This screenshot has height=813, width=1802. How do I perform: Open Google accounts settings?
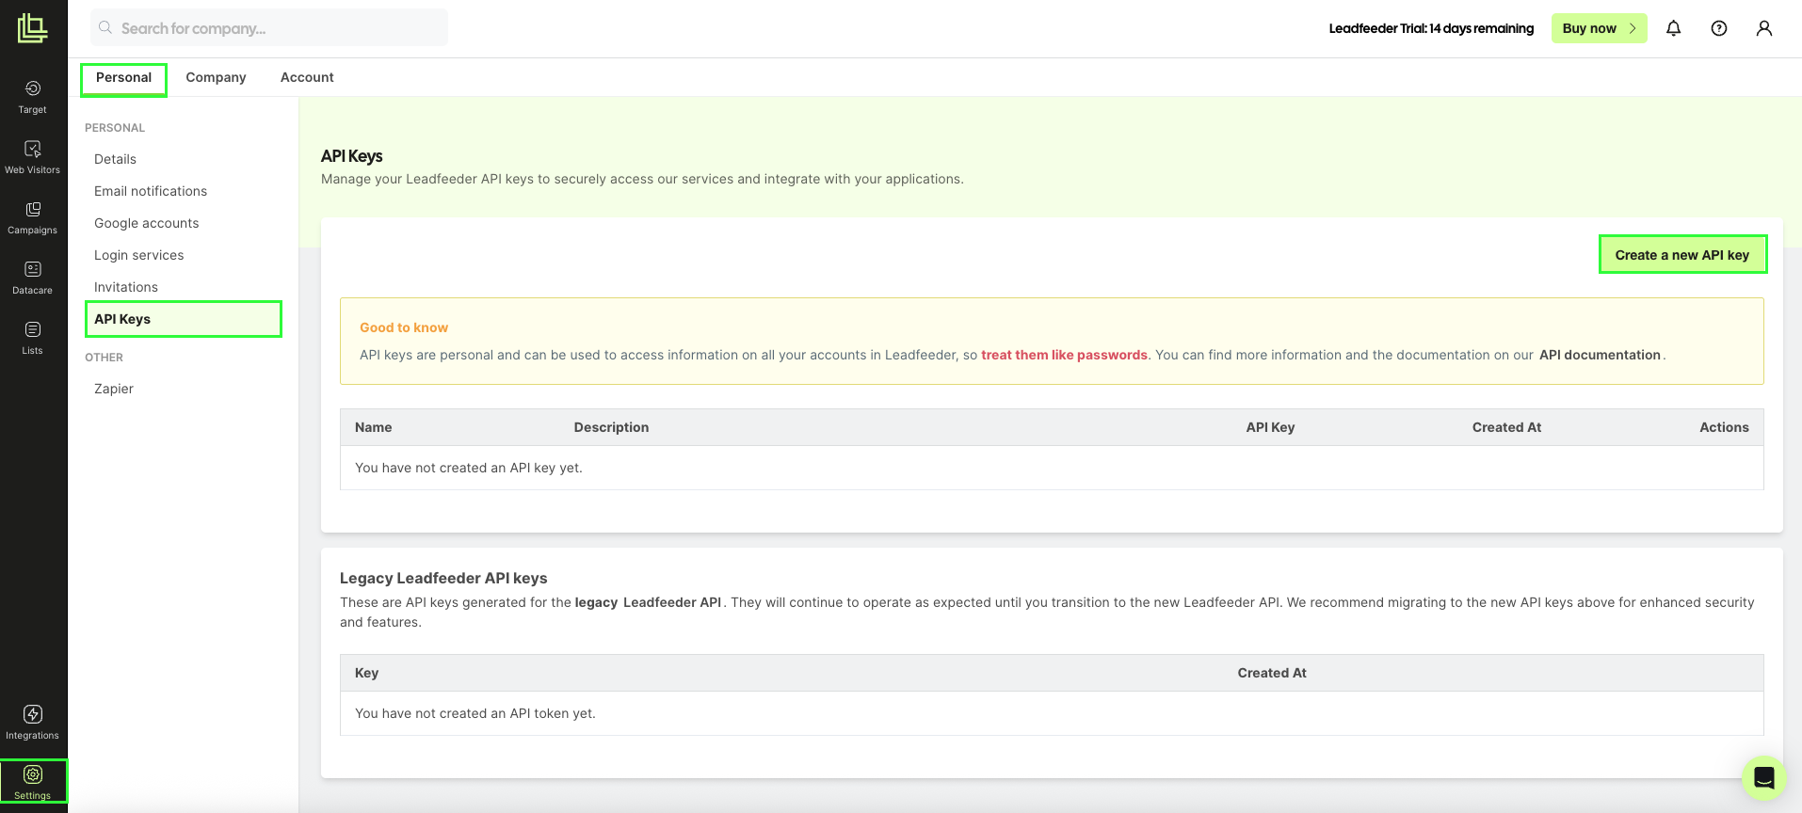[147, 223]
